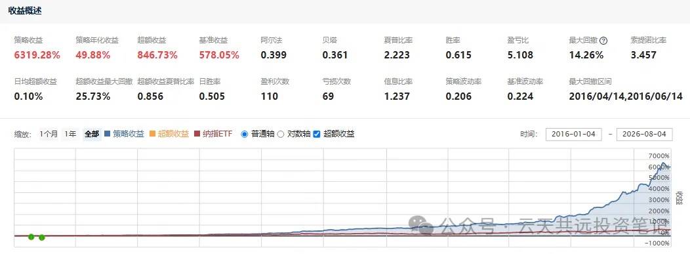This screenshot has height=254, width=690.
Task: Click the blue 策略收益 legend square
Action: pos(108,134)
